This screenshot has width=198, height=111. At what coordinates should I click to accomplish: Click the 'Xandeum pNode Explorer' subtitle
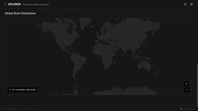point(36,5)
